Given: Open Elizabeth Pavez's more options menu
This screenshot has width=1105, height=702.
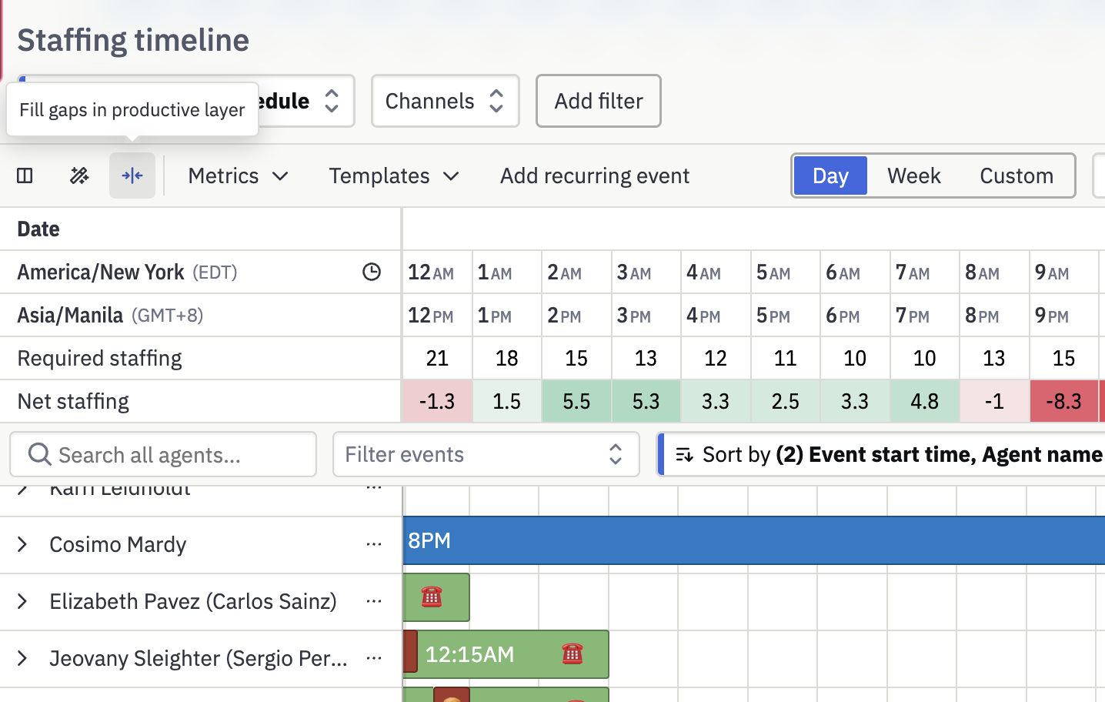Looking at the screenshot, I should pos(374,601).
